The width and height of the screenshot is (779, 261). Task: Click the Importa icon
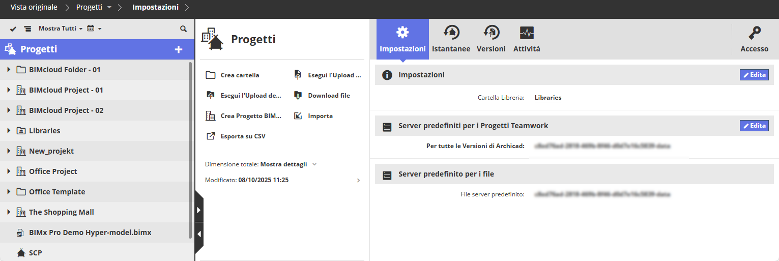click(298, 116)
